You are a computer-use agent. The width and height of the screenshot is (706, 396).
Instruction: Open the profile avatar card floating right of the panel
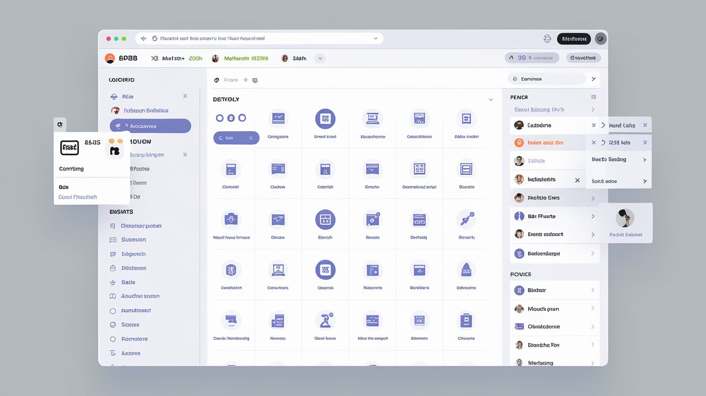(625, 223)
